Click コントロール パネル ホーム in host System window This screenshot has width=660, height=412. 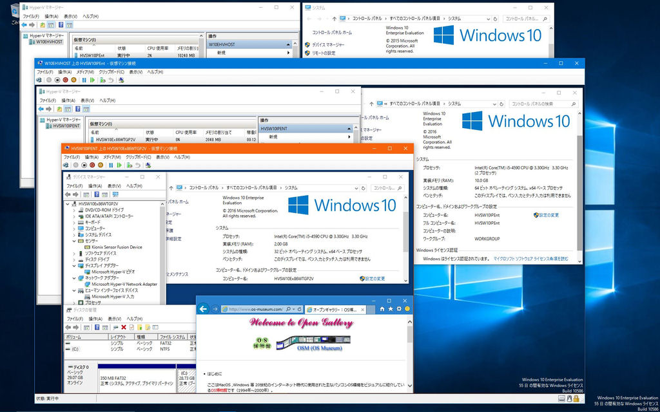tap(332, 32)
